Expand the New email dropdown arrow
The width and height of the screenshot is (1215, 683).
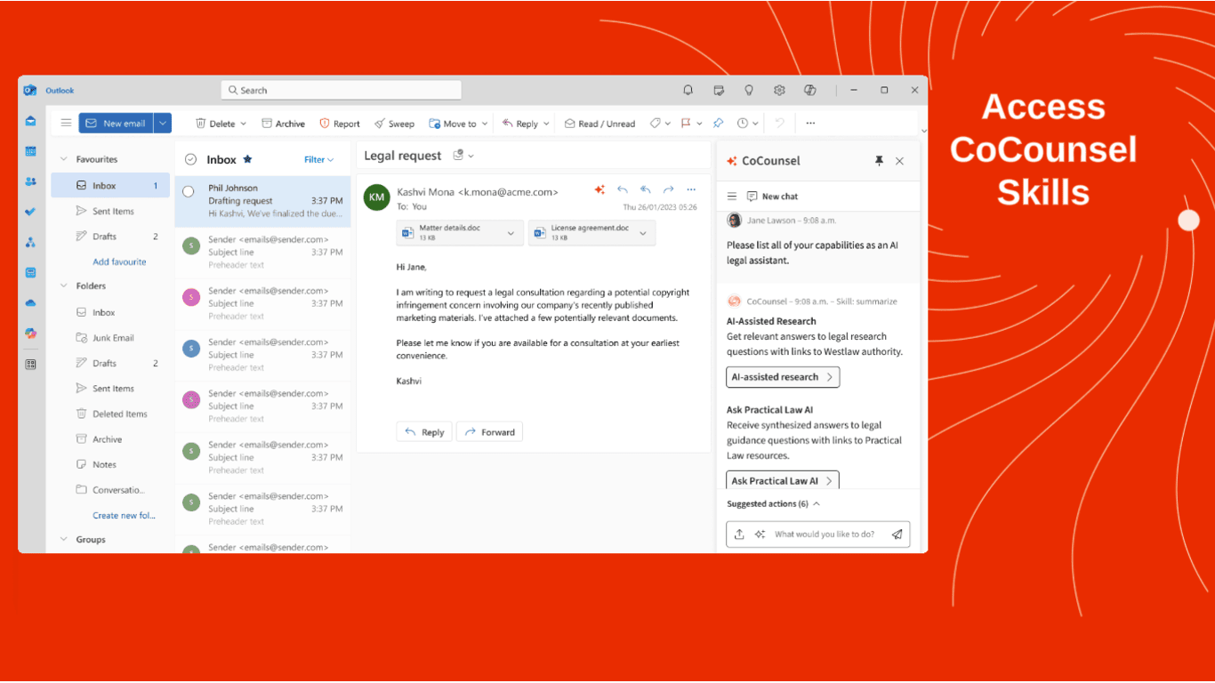(162, 124)
